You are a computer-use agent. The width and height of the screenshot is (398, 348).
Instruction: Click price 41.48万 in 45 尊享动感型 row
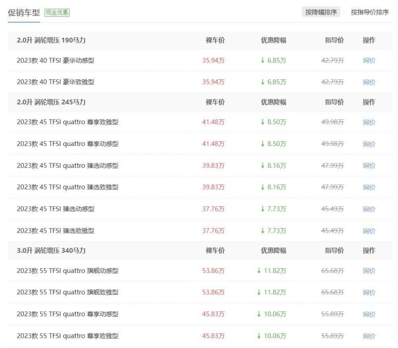213,144
